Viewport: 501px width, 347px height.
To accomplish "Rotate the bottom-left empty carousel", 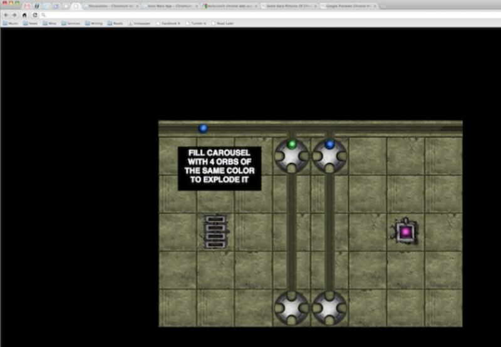I will coord(292,308).
